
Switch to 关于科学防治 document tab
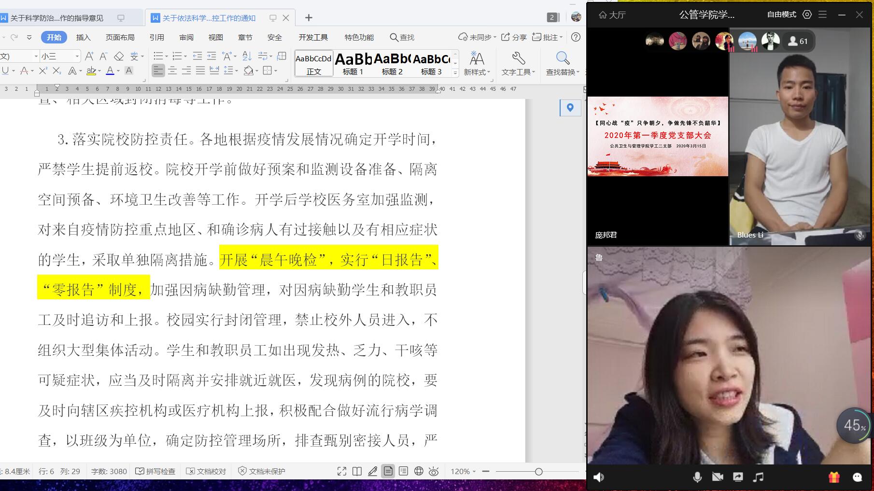point(57,18)
